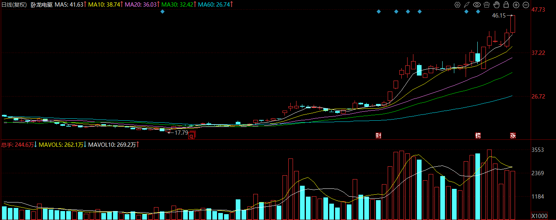
Task: Click the '47.73' price axis value
Action: click(538, 10)
